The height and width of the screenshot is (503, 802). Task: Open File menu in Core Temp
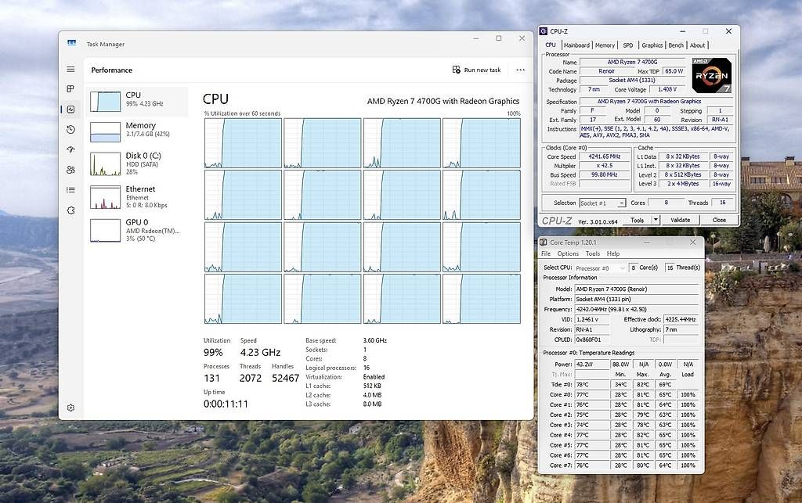coord(546,253)
